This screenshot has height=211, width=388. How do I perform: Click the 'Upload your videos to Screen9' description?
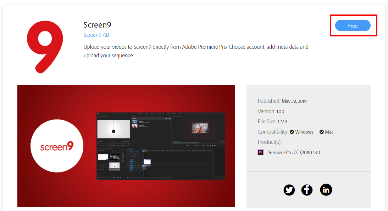coord(196,51)
